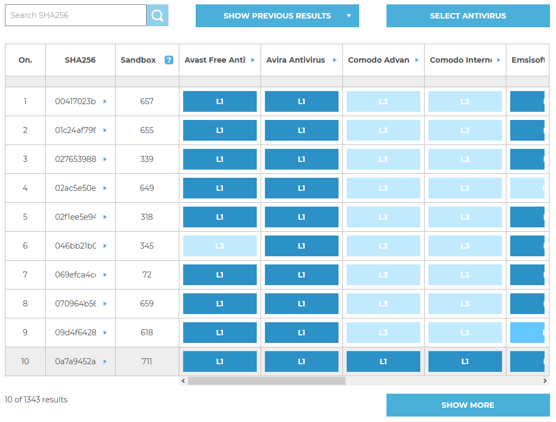Click arrow icon beside hash 027653988

tap(105, 159)
